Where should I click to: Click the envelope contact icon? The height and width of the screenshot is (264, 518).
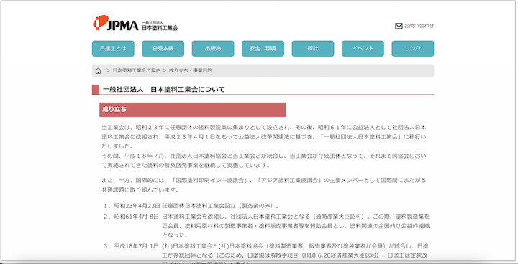click(x=399, y=26)
